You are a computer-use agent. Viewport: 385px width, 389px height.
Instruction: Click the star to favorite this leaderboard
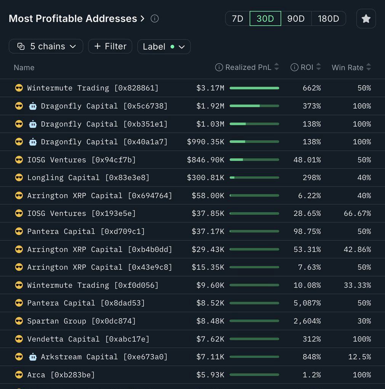coord(366,18)
